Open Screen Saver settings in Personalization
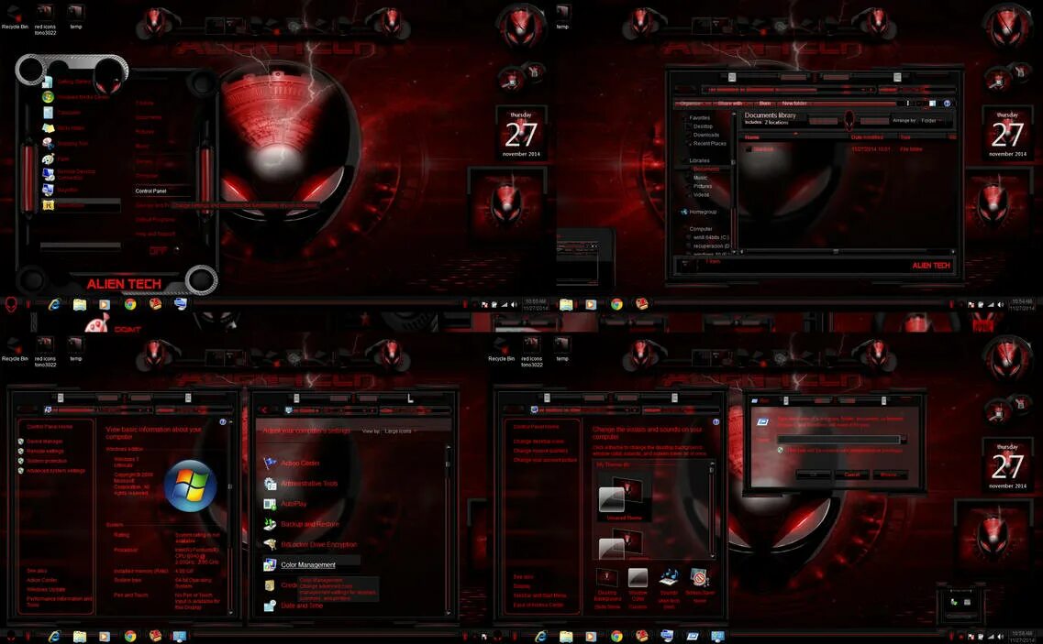This screenshot has width=1043, height=644. click(x=699, y=585)
